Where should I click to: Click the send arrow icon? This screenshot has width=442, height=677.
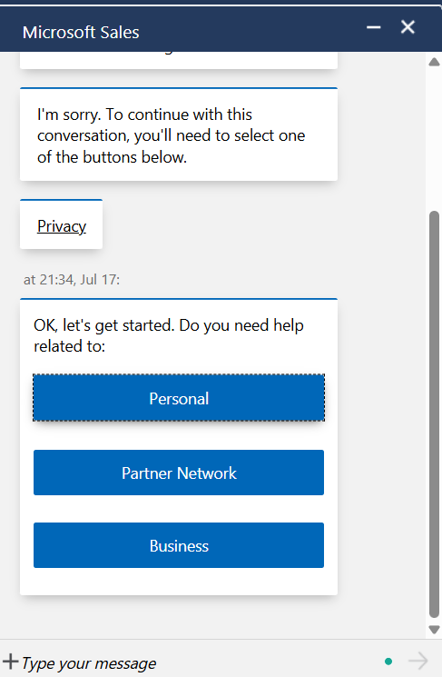[x=417, y=661]
